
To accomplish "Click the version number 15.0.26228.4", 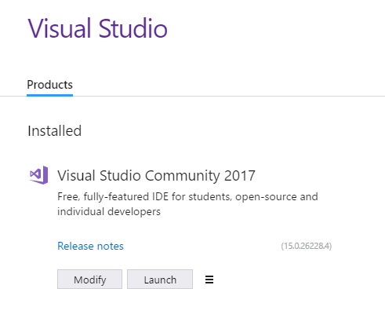I will pos(307,246).
